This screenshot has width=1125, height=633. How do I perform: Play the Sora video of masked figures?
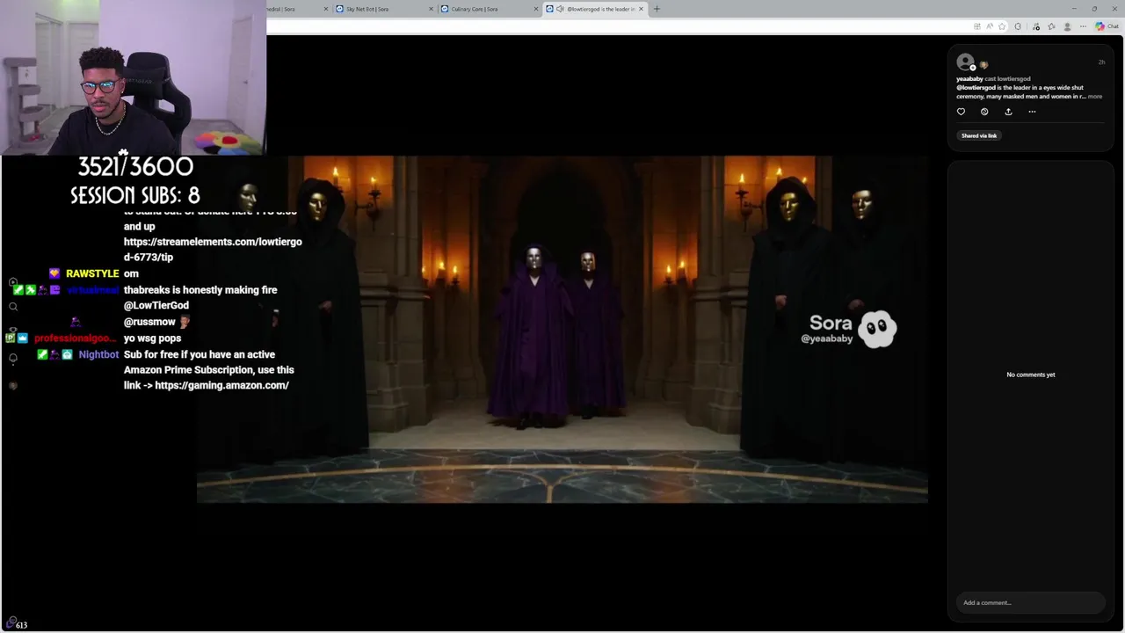[562, 330]
